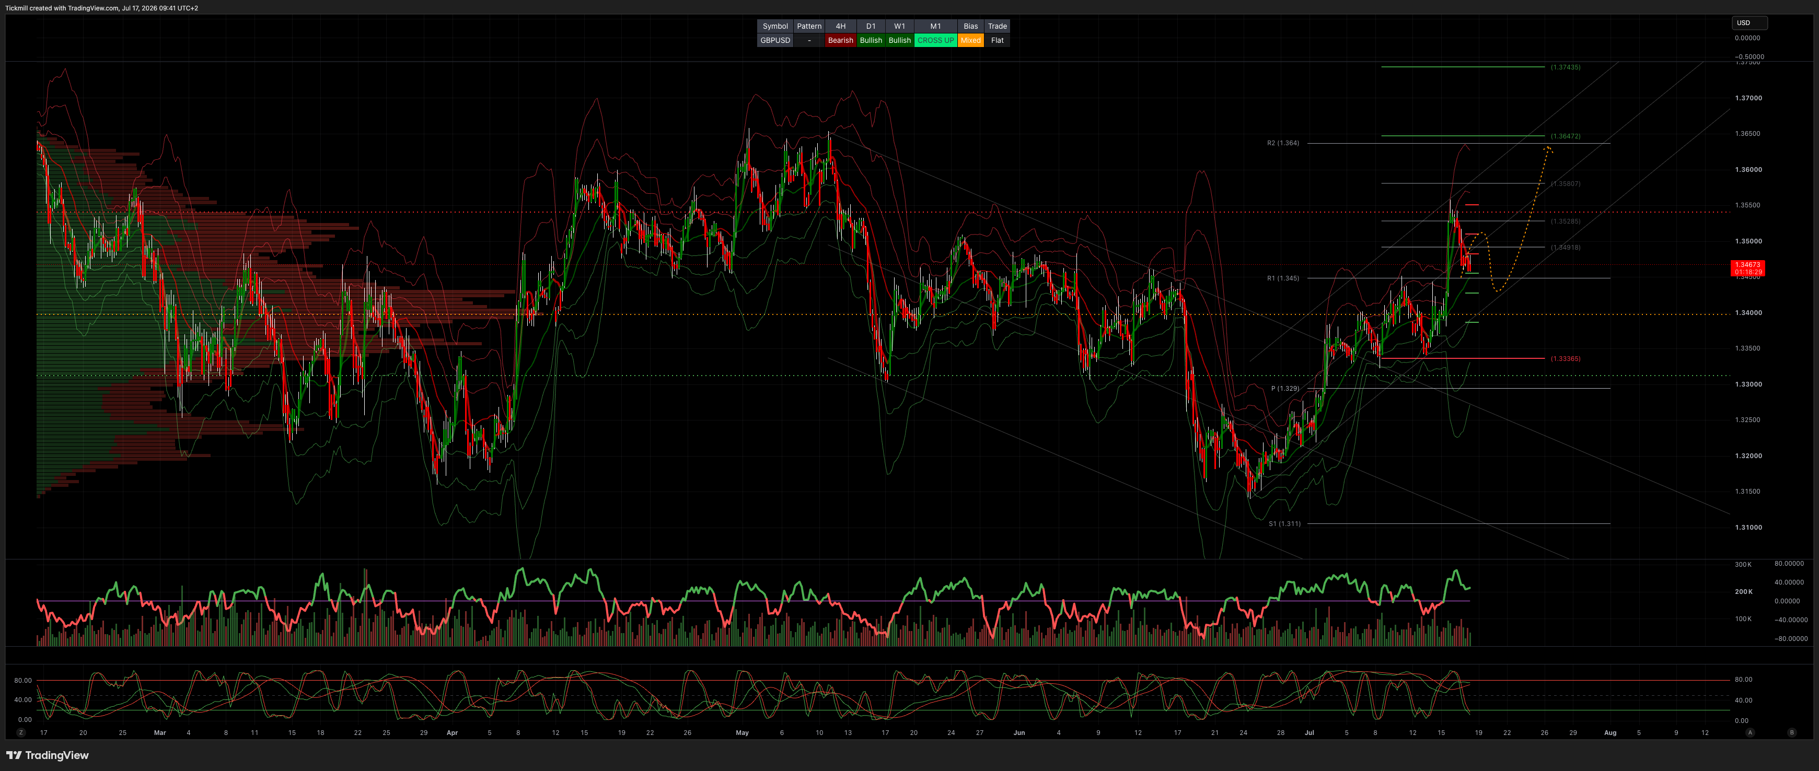Click the Z timezone icon on time axis
The height and width of the screenshot is (771, 1819).
[21, 733]
